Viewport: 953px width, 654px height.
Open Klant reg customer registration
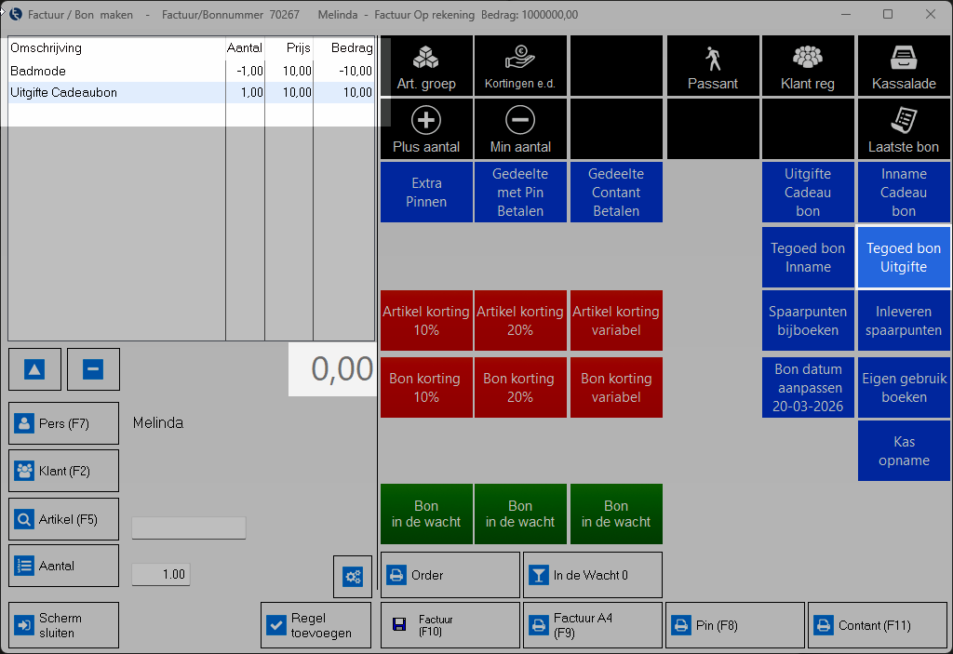tap(808, 67)
